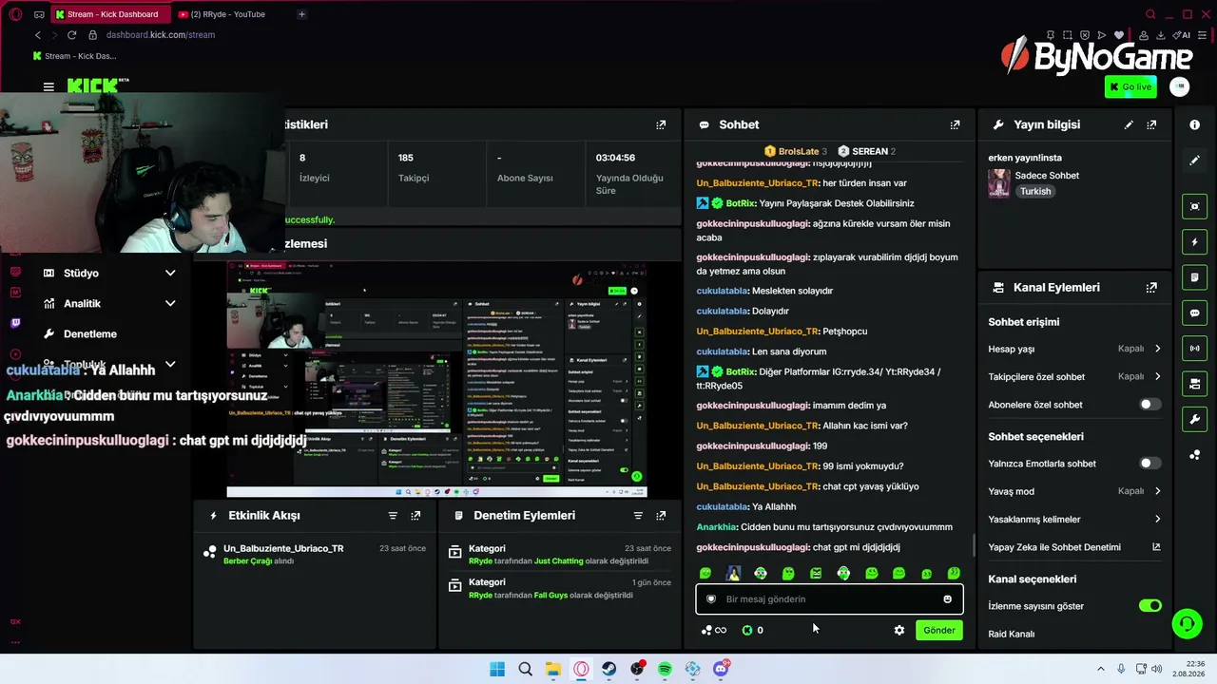Open the Windows Start menu
The width and height of the screenshot is (1217, 684).
(497, 669)
